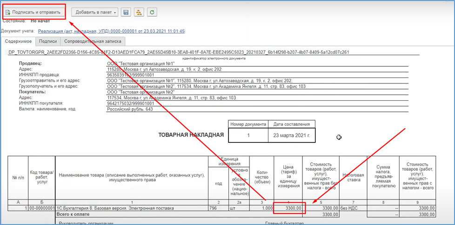Click 'Подписать и отправить' button
Screen dimensions: 455x225
(33, 12)
